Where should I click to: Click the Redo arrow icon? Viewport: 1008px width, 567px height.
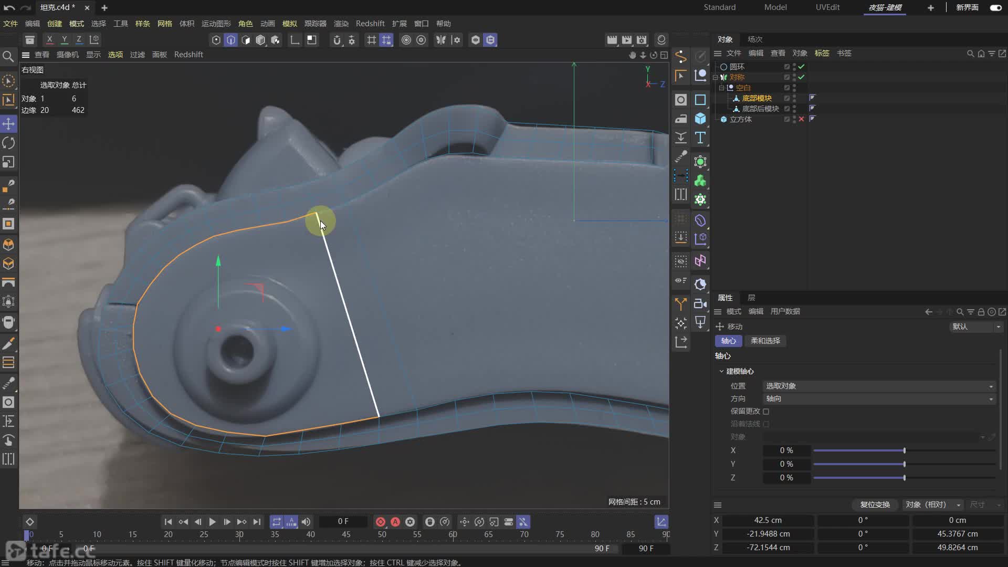26,8
